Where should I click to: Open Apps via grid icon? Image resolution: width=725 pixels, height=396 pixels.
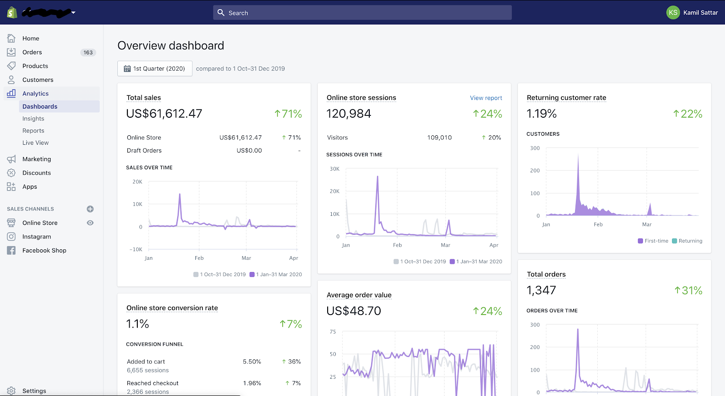[x=11, y=186]
